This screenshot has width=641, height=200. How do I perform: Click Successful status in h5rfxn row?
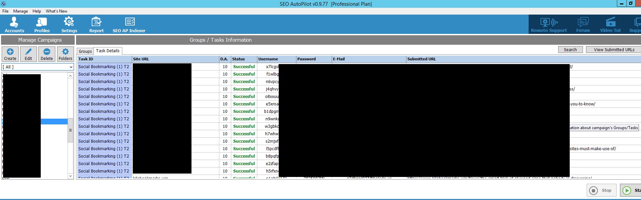(x=244, y=171)
